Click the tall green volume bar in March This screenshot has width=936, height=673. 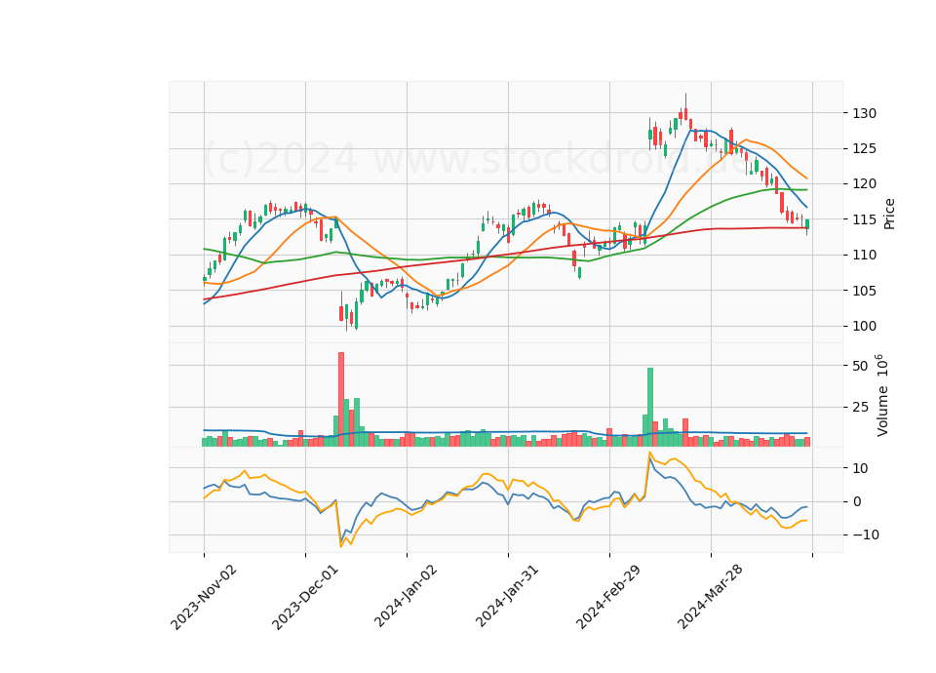650,407
